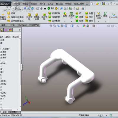
Task: Open the ConfigurationManager tab icon
Action: (6, 30)
